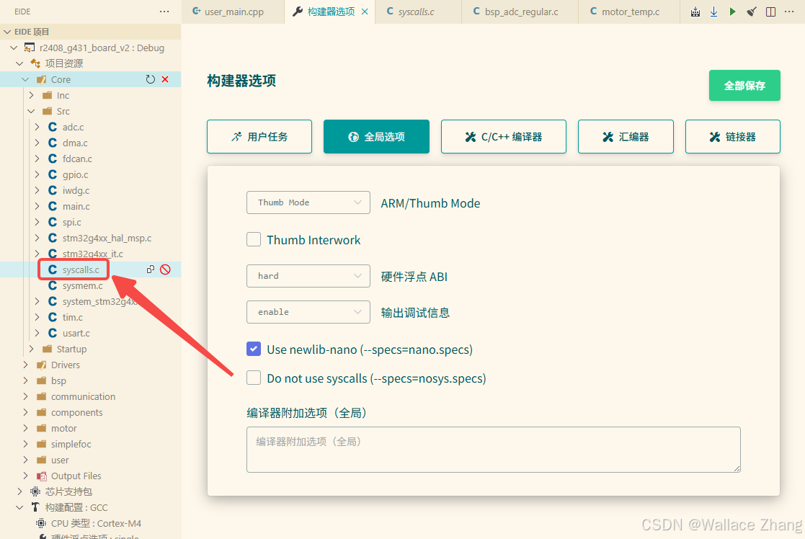Click the C file icon of adc.c
The image size is (805, 539).
click(53, 127)
